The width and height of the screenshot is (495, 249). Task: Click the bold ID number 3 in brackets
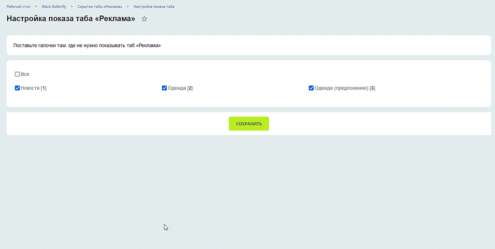(373, 88)
